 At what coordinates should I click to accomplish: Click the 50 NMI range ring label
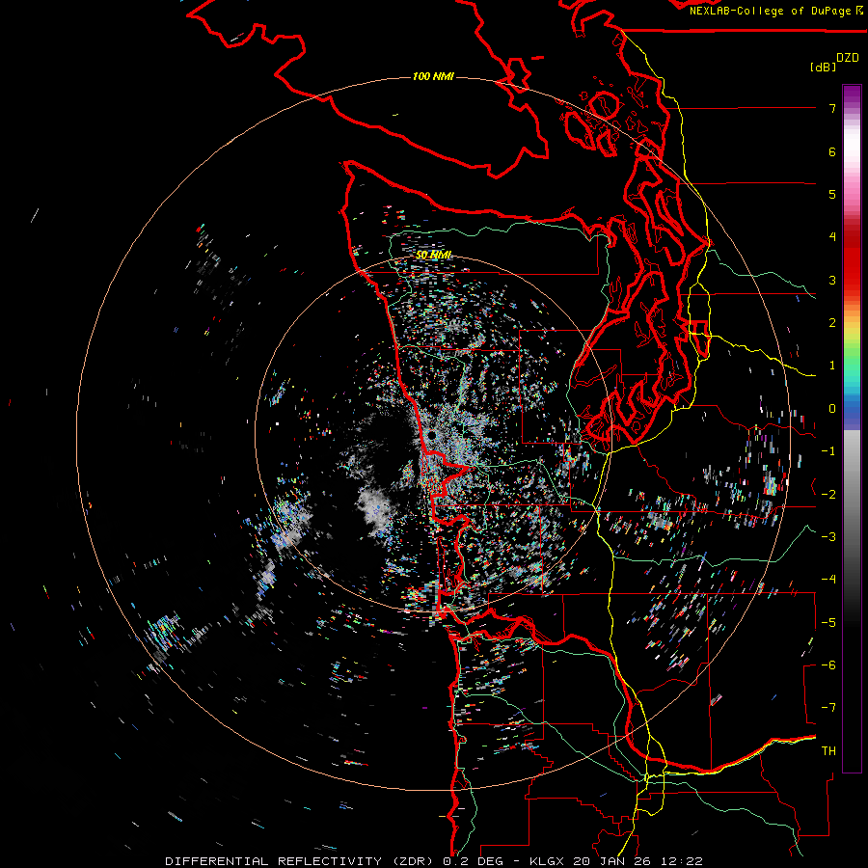pyautogui.click(x=433, y=255)
